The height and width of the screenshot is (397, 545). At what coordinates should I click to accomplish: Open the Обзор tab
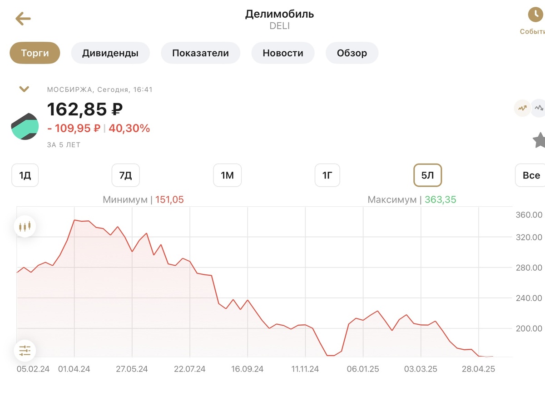352,53
